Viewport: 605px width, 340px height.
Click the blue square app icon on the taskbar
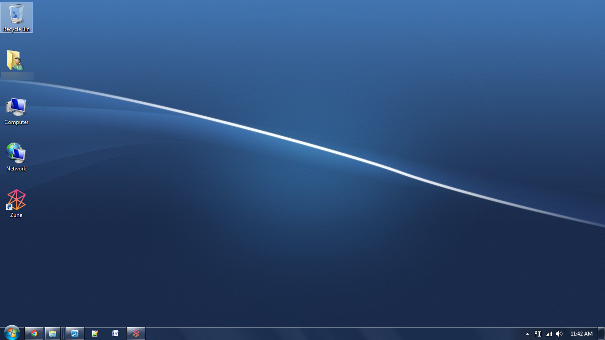[75, 333]
